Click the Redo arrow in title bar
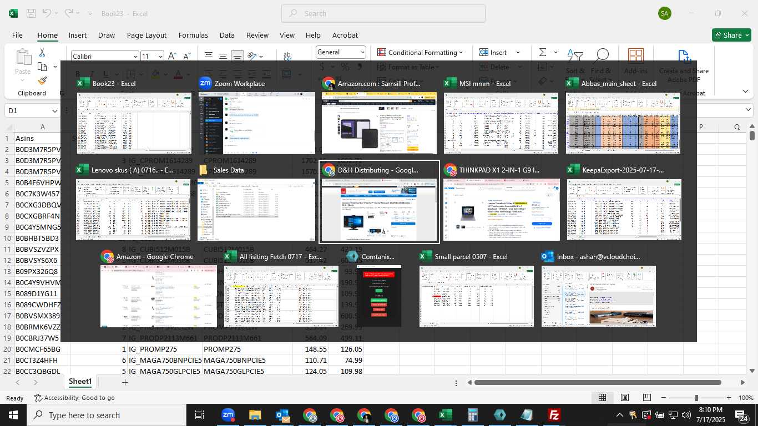The width and height of the screenshot is (758, 426). pos(69,13)
